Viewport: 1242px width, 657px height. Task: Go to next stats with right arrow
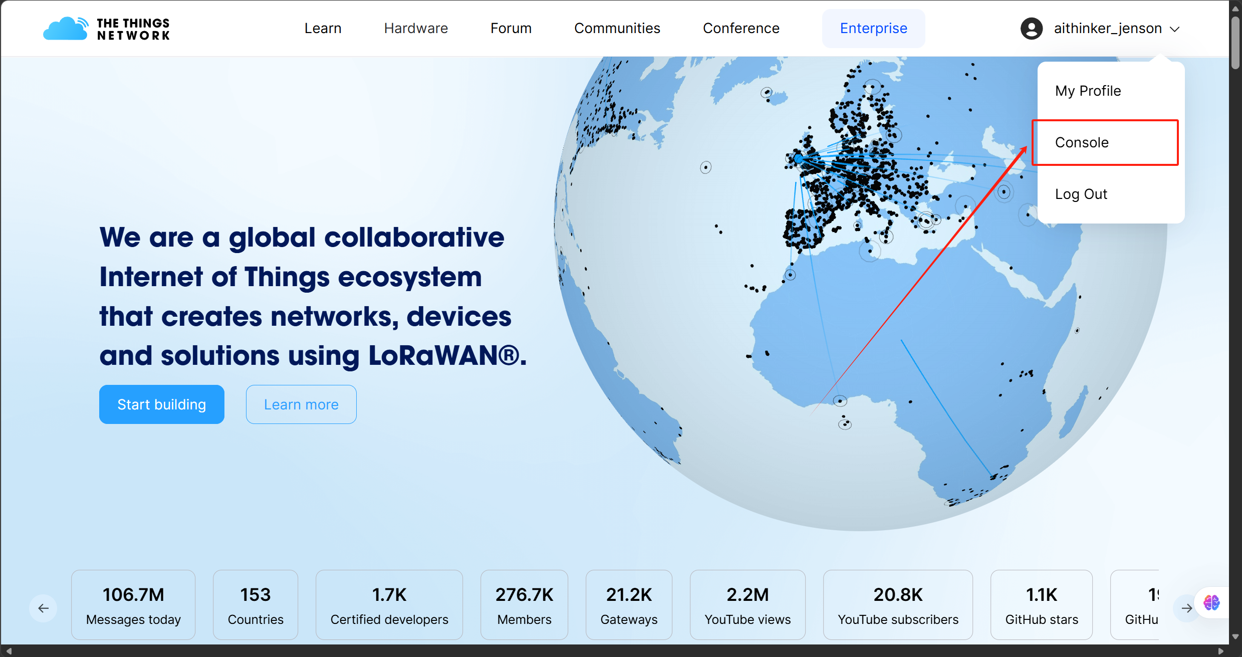[1186, 608]
